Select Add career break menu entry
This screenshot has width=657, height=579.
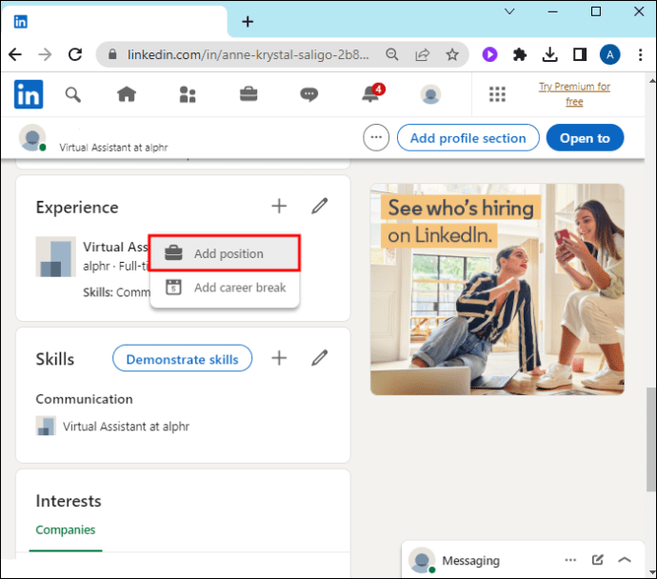point(224,288)
